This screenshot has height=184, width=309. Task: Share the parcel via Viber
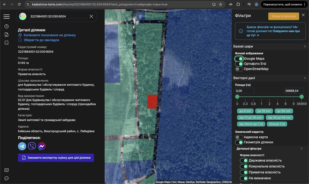(32, 146)
